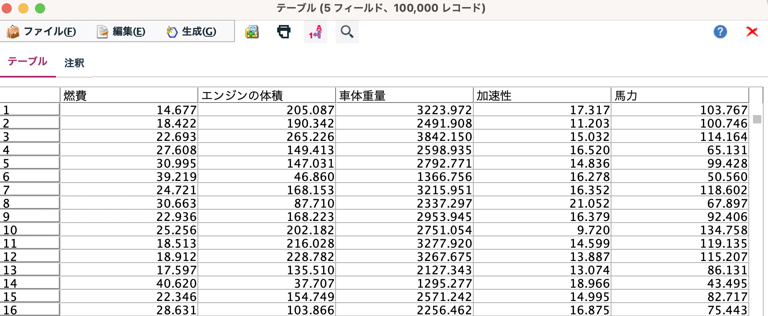Select row header 9
The image size is (768, 316).
click(30, 216)
